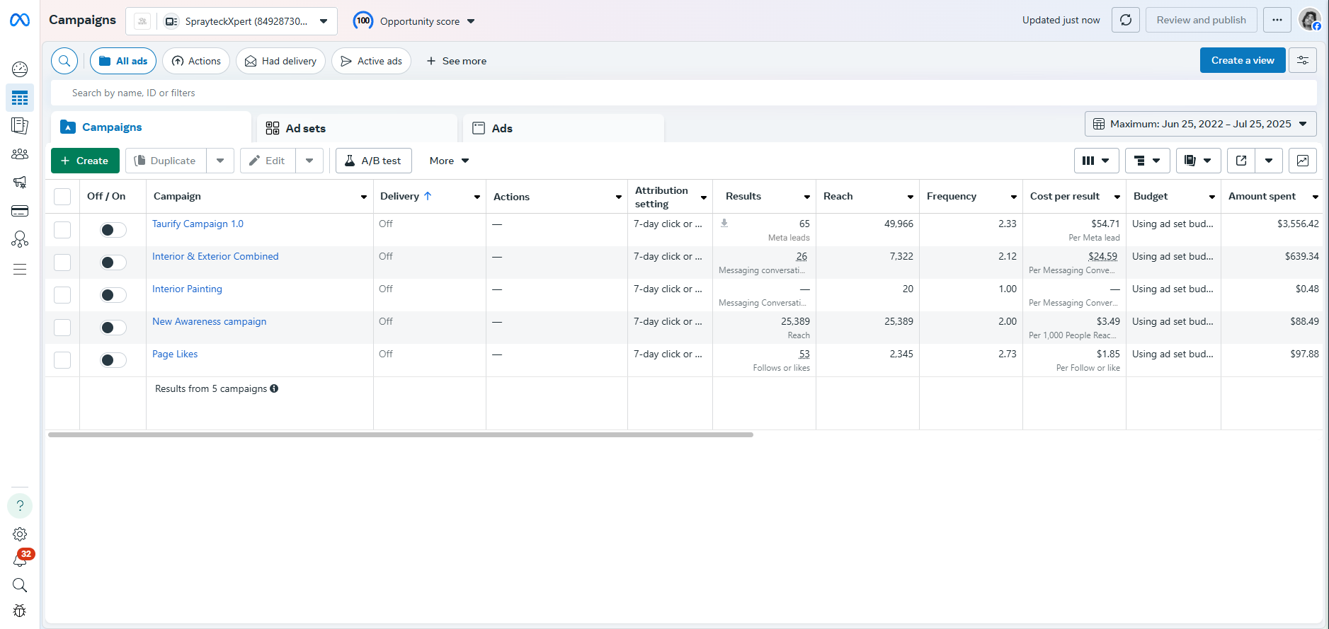Open the Help question mark icon
The height and width of the screenshot is (629, 1329).
tap(20, 506)
